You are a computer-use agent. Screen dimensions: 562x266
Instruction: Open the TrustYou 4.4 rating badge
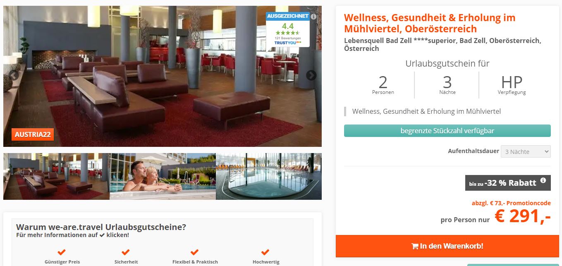point(288,29)
